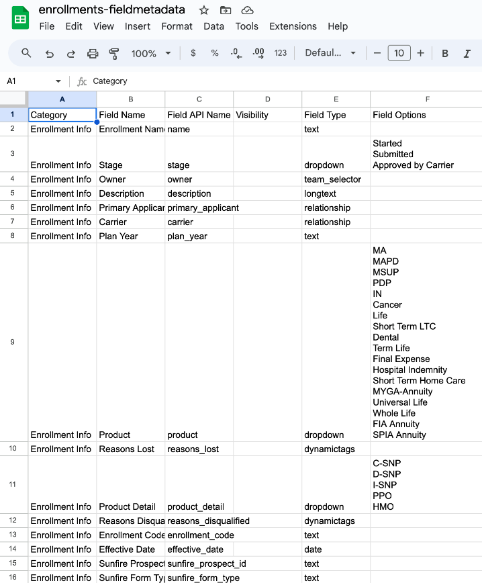Select column B header

[130, 99]
